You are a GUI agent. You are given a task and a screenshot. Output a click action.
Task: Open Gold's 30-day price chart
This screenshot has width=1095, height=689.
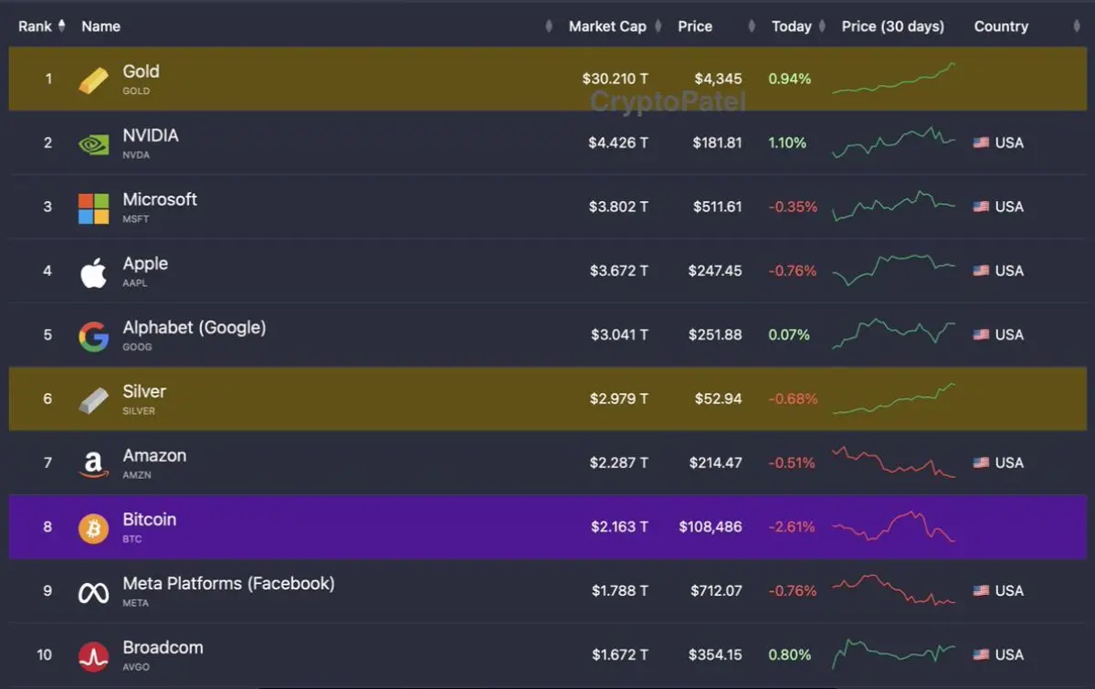point(893,79)
